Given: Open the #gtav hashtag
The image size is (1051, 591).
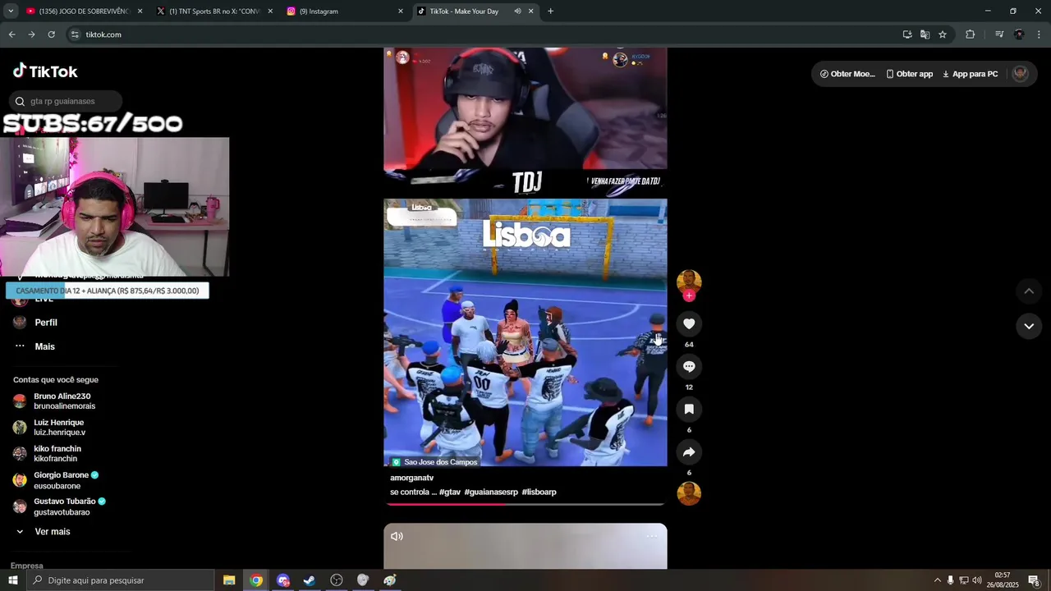Looking at the screenshot, I should [450, 492].
